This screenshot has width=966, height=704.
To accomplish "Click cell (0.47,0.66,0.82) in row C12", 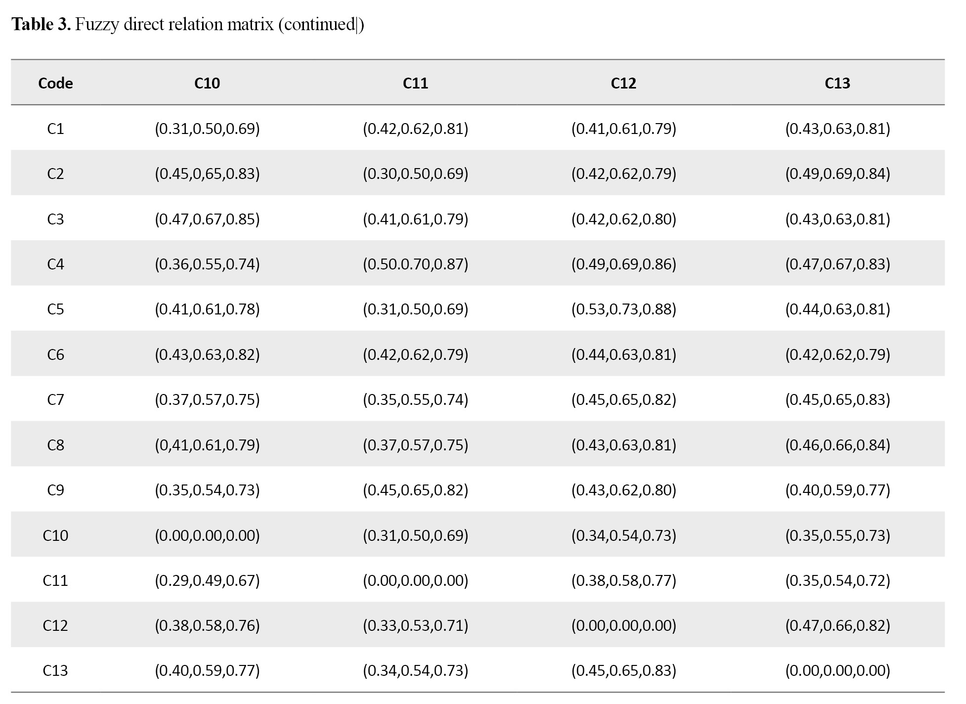I will click(x=838, y=625).
